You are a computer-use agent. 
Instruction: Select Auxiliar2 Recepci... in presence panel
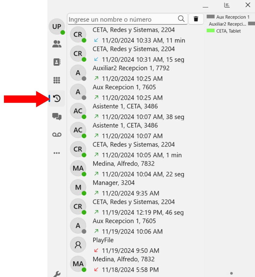(227, 24)
